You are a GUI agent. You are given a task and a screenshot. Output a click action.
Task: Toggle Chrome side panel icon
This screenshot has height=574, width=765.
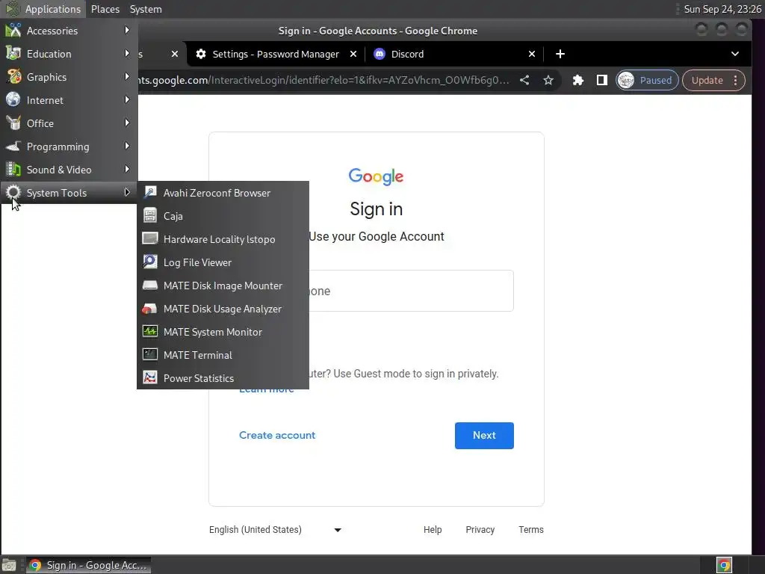(x=602, y=80)
